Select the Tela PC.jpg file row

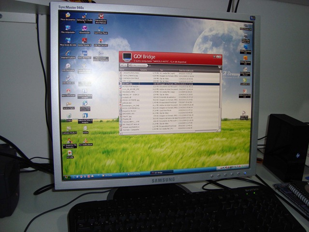tap(169, 116)
